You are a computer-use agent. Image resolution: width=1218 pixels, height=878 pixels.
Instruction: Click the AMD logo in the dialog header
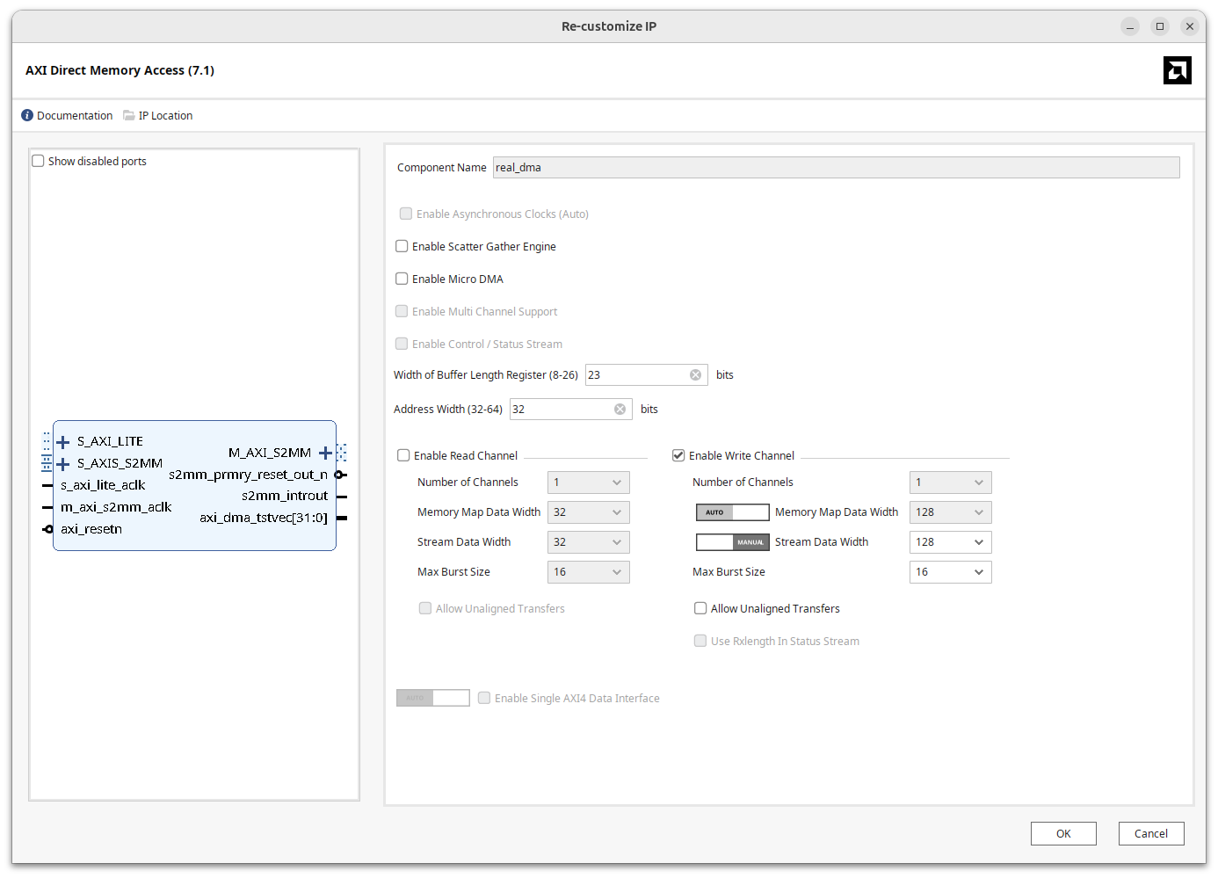(1177, 70)
